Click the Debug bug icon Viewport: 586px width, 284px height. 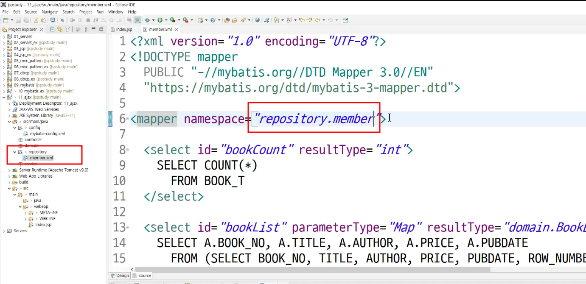tap(147, 20)
